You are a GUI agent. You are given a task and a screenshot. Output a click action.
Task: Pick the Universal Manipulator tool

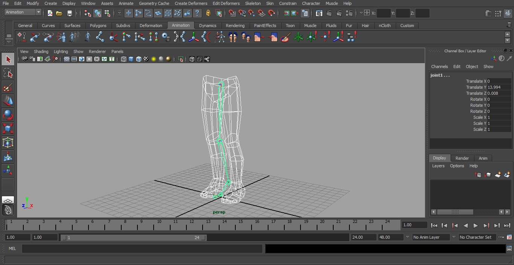[x=8, y=142]
